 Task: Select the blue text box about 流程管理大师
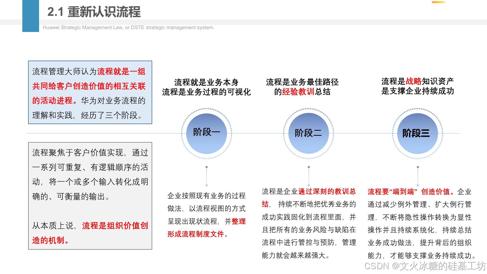pos(90,92)
